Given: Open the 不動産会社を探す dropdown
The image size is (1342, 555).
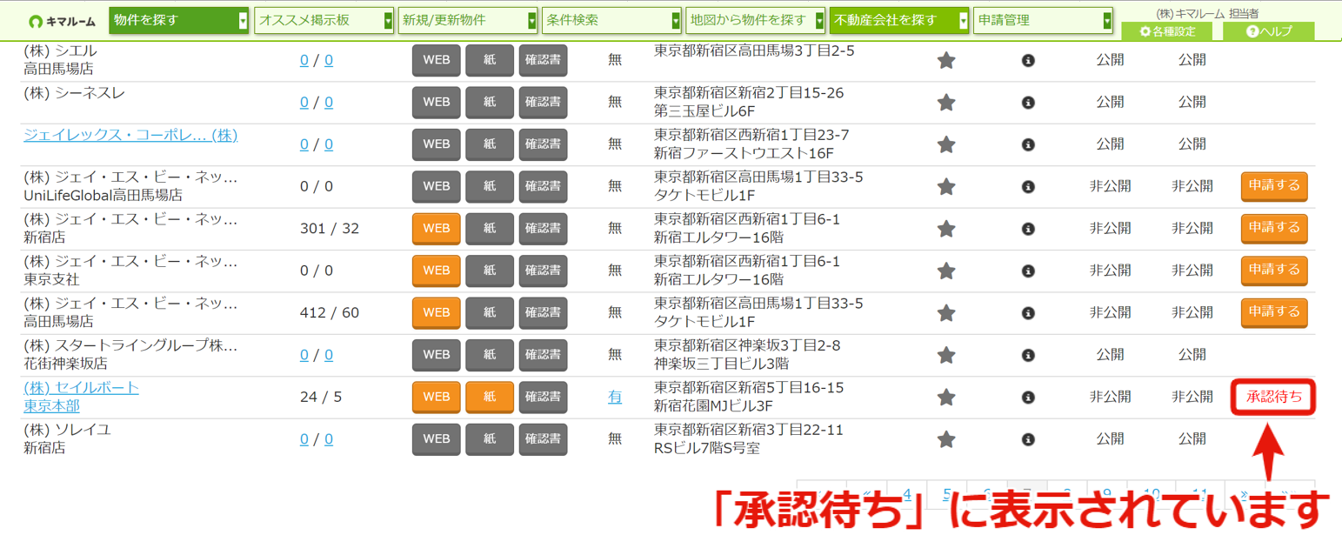Looking at the screenshot, I should 899,20.
